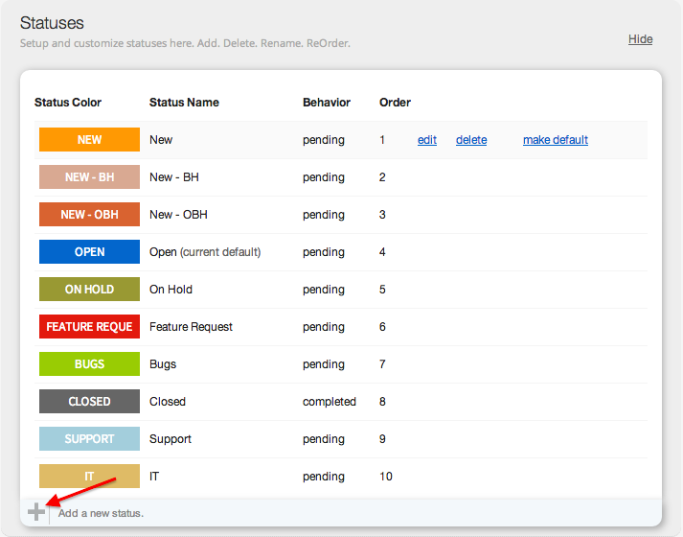The height and width of the screenshot is (537, 683).
Task: Select the 'On Hold' status name
Action: click(171, 290)
